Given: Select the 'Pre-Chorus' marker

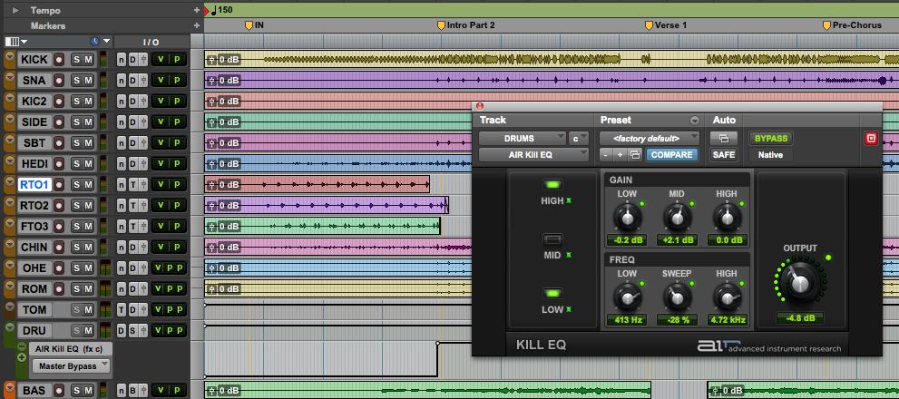Looking at the screenshot, I should pos(853,25).
